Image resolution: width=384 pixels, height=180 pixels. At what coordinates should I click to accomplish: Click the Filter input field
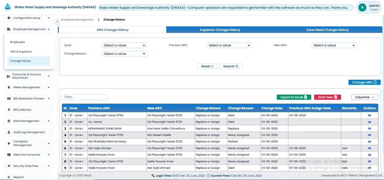[x=85, y=97]
